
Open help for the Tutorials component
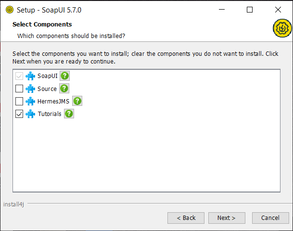[x=69, y=114]
